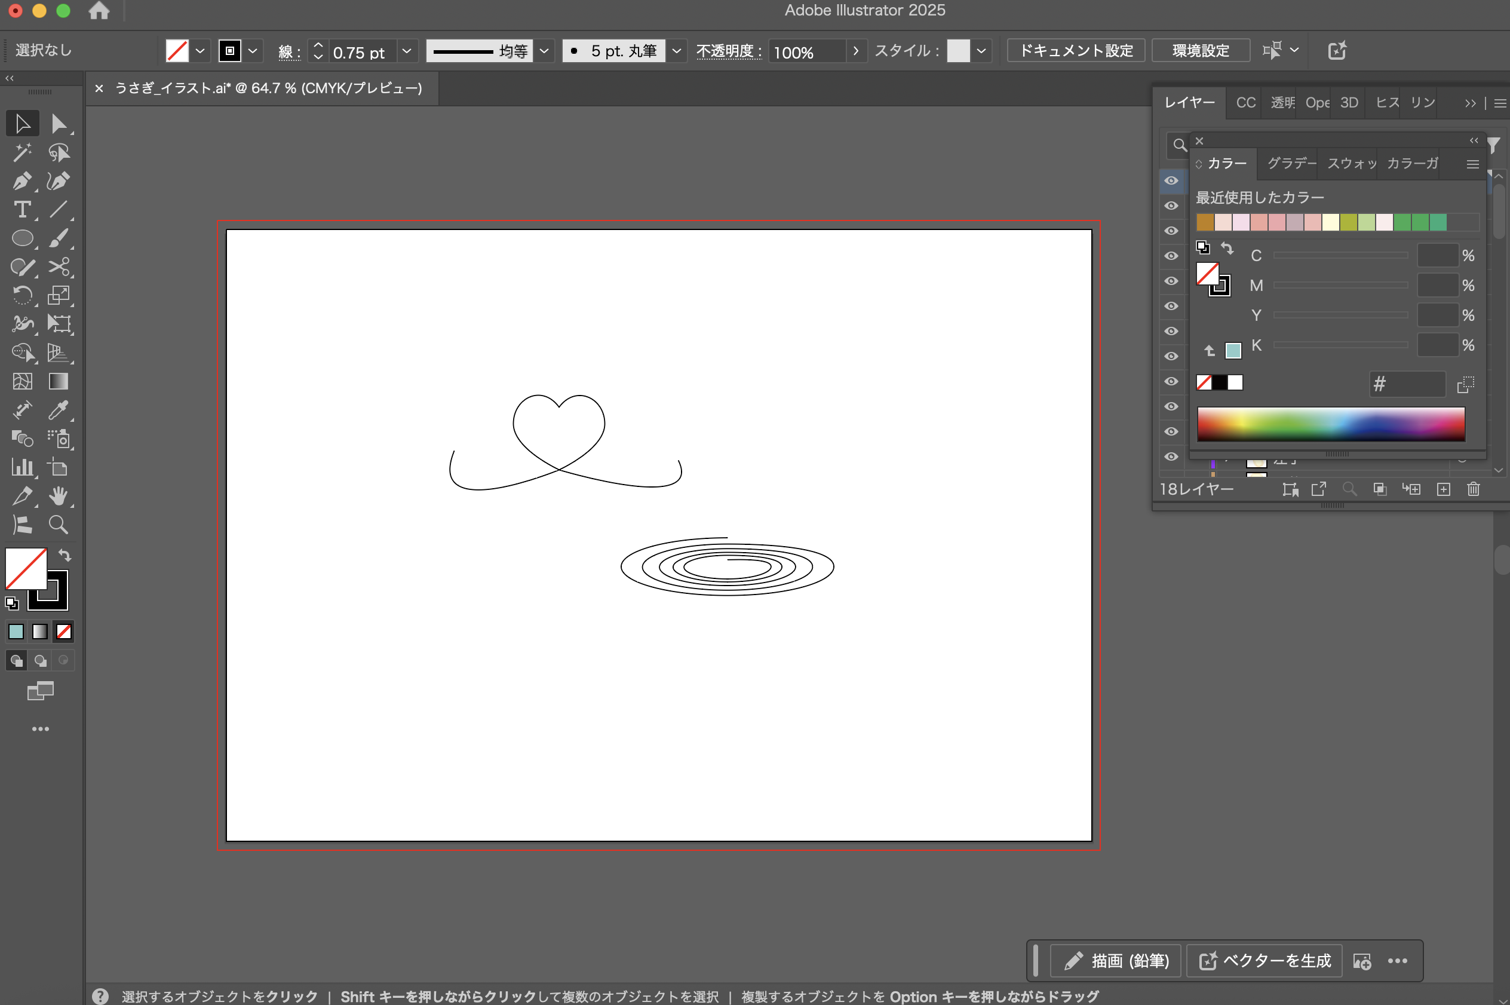Select the Magic Wand tool
The image size is (1510, 1005).
[x=23, y=152]
